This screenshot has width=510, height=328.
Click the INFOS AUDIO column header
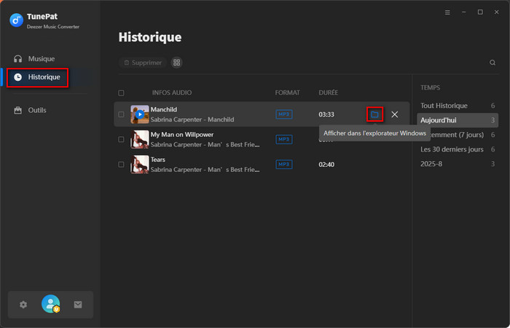pyautogui.click(x=172, y=93)
